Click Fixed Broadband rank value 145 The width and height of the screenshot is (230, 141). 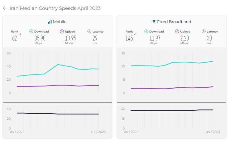(x=129, y=38)
